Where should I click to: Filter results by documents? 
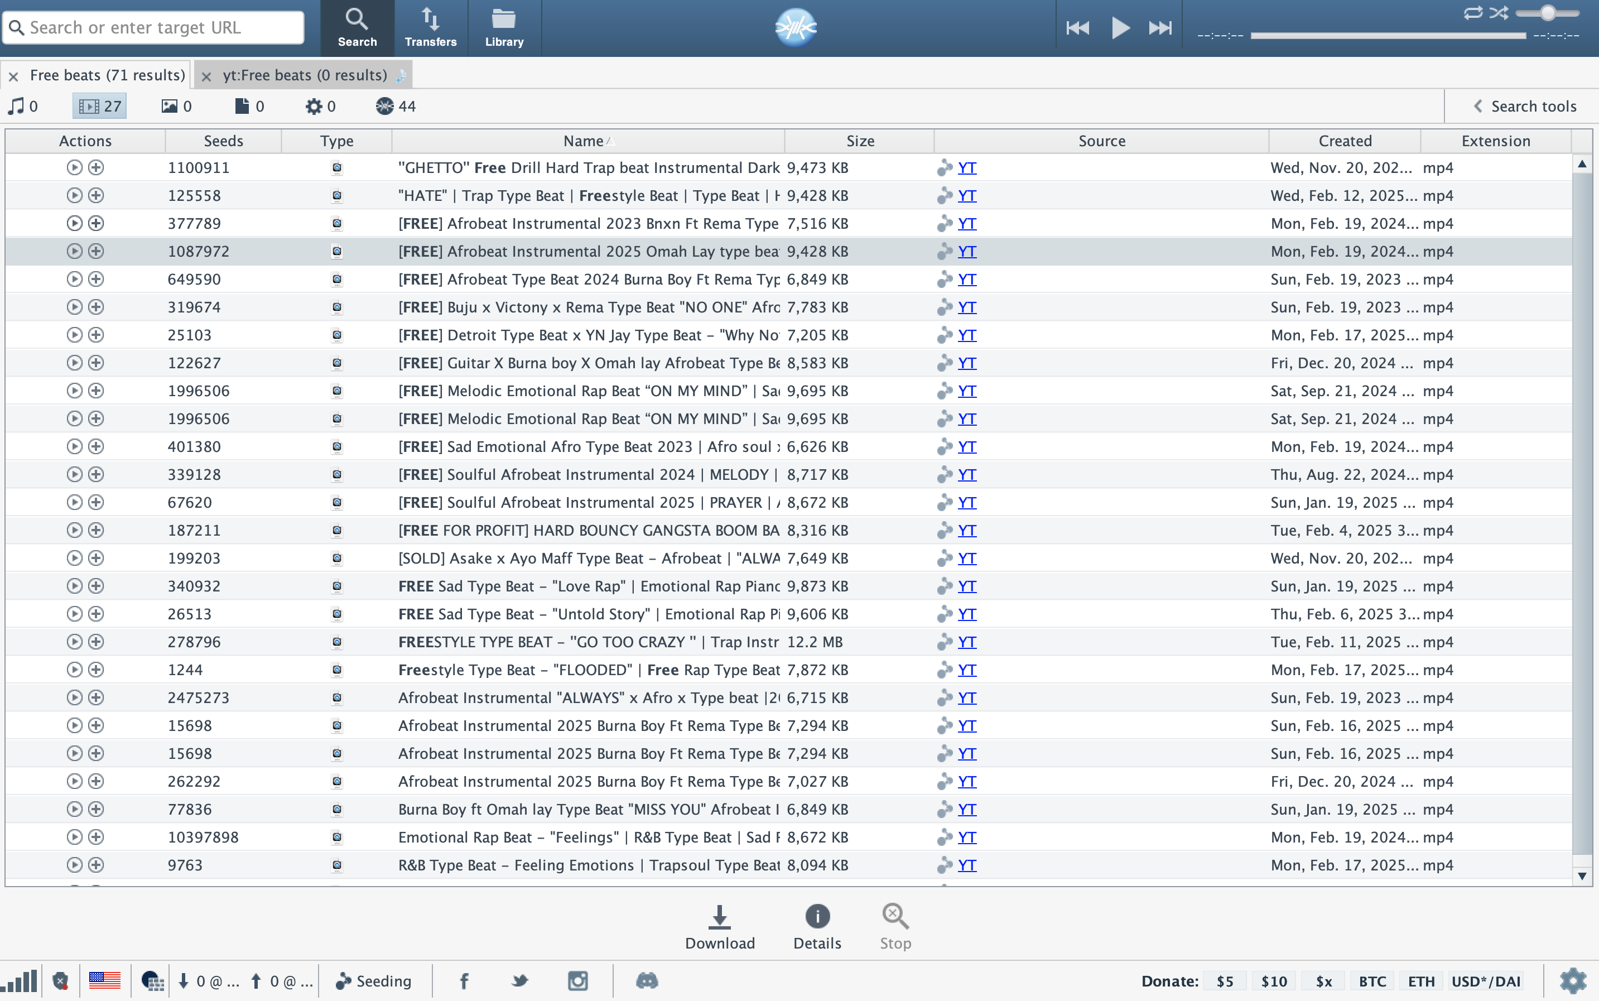(249, 106)
